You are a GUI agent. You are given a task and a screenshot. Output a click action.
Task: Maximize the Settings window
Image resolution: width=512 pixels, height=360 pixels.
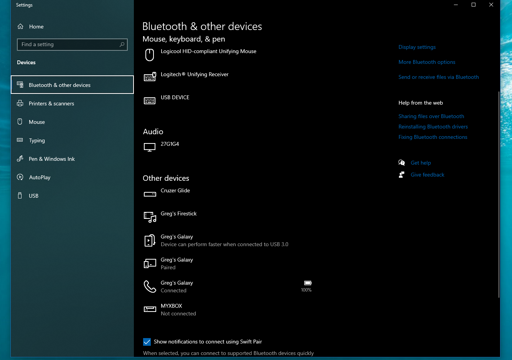(x=474, y=5)
